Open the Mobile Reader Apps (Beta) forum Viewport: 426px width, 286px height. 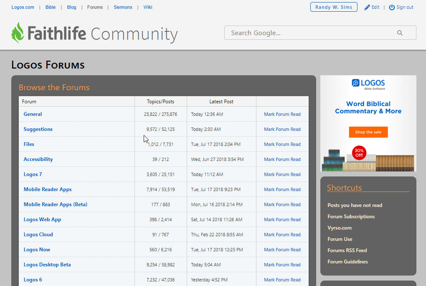pos(56,204)
